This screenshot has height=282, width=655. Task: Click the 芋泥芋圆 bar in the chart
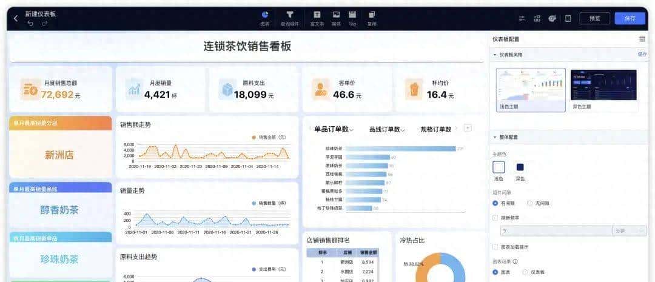[x=367, y=157]
